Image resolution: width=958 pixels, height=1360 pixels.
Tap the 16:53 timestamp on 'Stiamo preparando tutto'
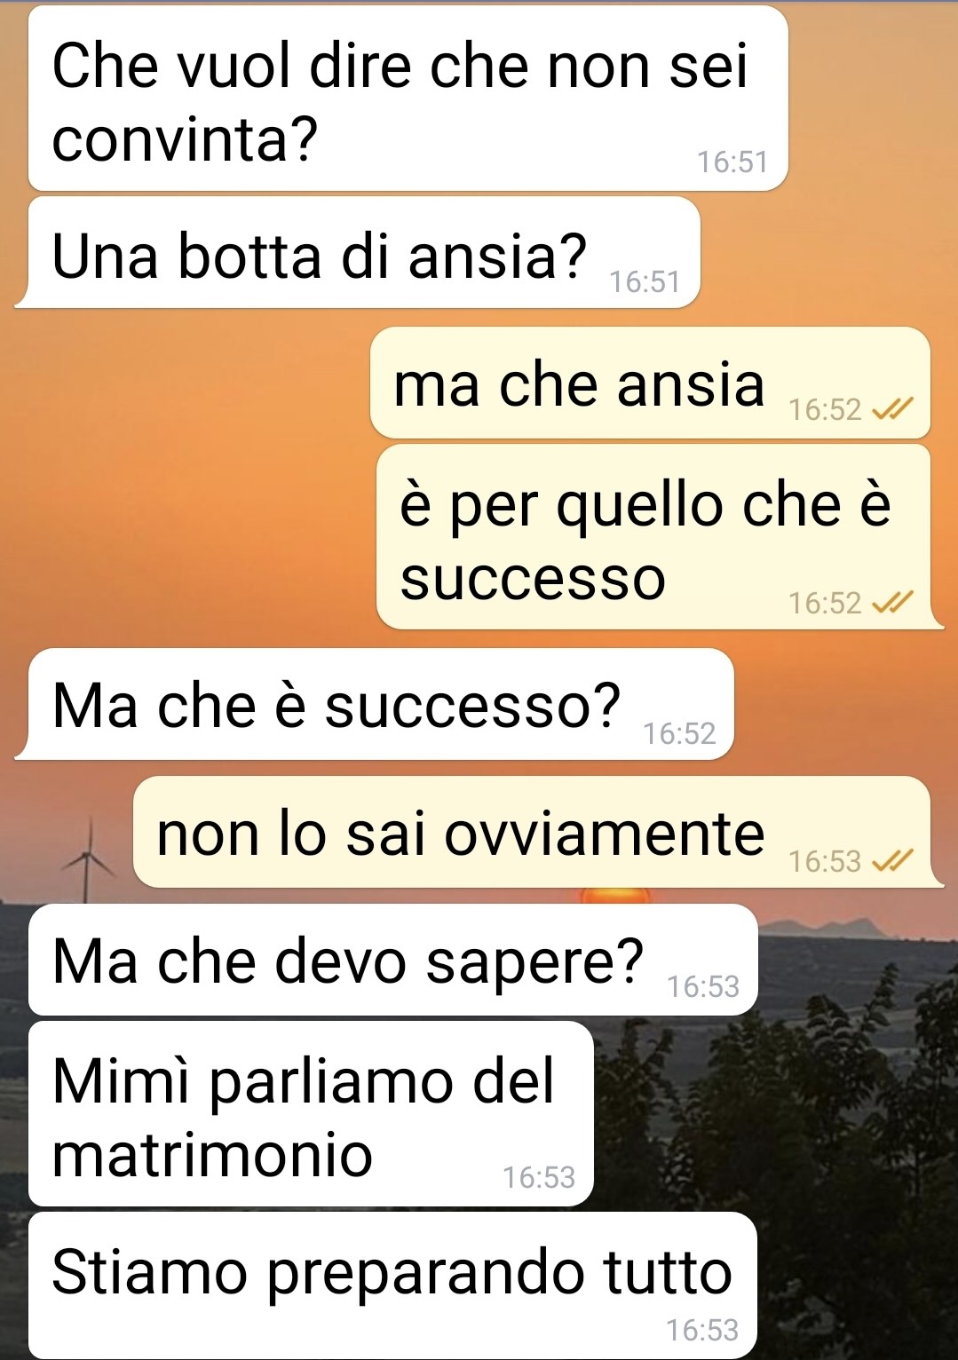[x=702, y=1330]
